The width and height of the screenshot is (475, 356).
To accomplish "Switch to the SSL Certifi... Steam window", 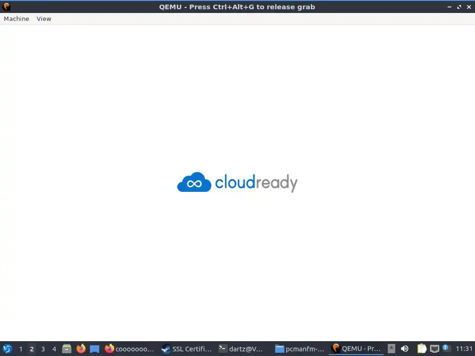I will 186,349.
